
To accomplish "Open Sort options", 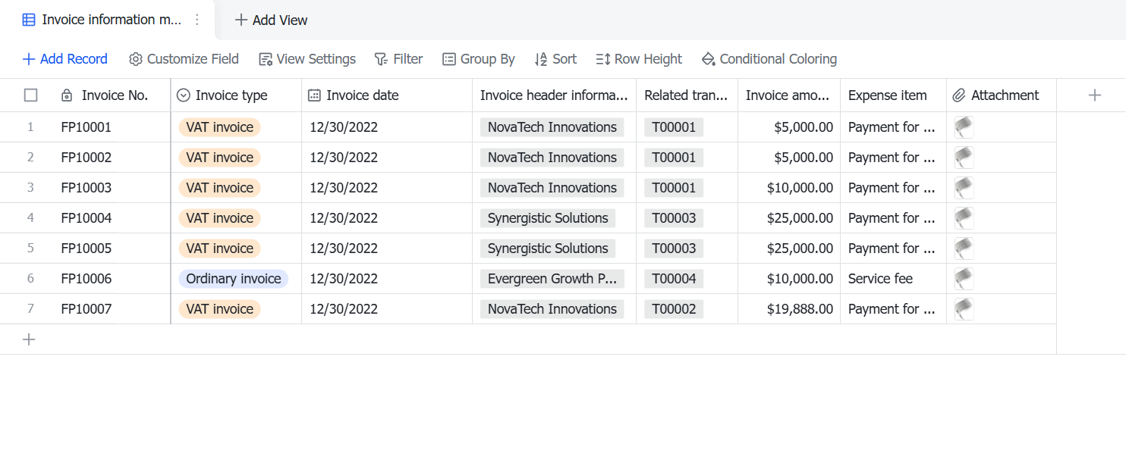I will pyautogui.click(x=555, y=59).
